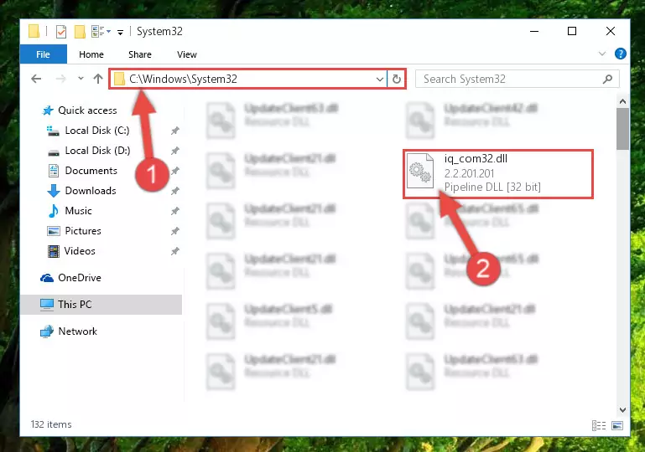
Task: Switch to the Home ribbon tab
Action: tap(91, 54)
